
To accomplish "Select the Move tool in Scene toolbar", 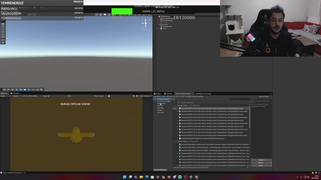I will [3, 26].
